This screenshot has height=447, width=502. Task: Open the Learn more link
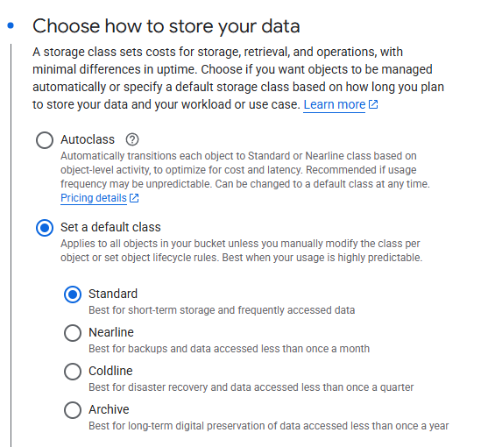335,104
